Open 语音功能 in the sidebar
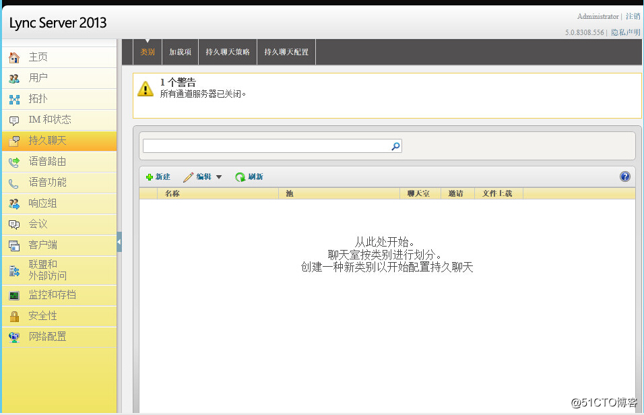Screen dimensions: 644x415 [59, 183]
